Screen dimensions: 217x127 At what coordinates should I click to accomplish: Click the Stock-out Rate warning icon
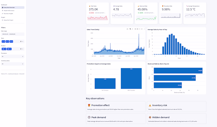138,6
